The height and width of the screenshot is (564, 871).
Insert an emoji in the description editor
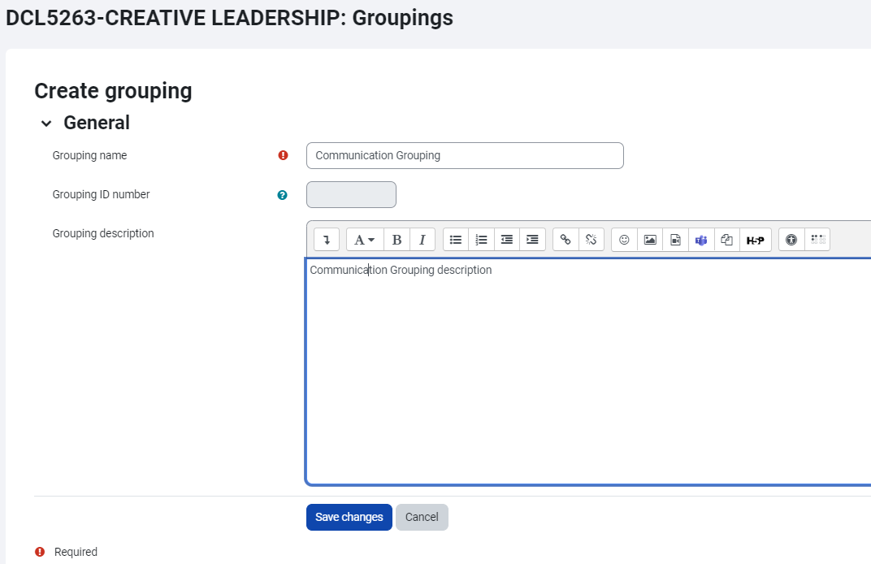coord(624,239)
